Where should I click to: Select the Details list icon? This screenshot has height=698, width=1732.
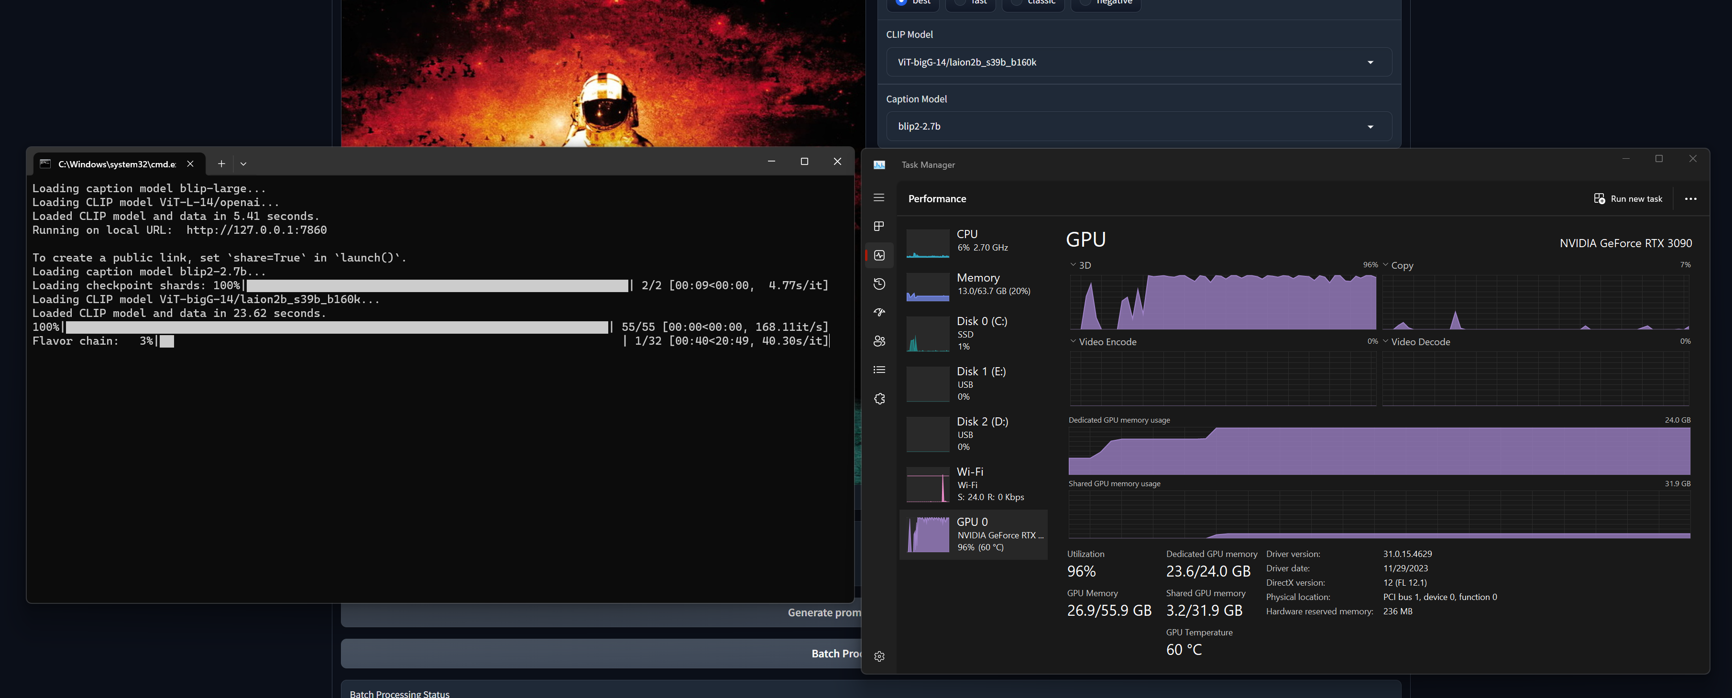pyautogui.click(x=879, y=369)
